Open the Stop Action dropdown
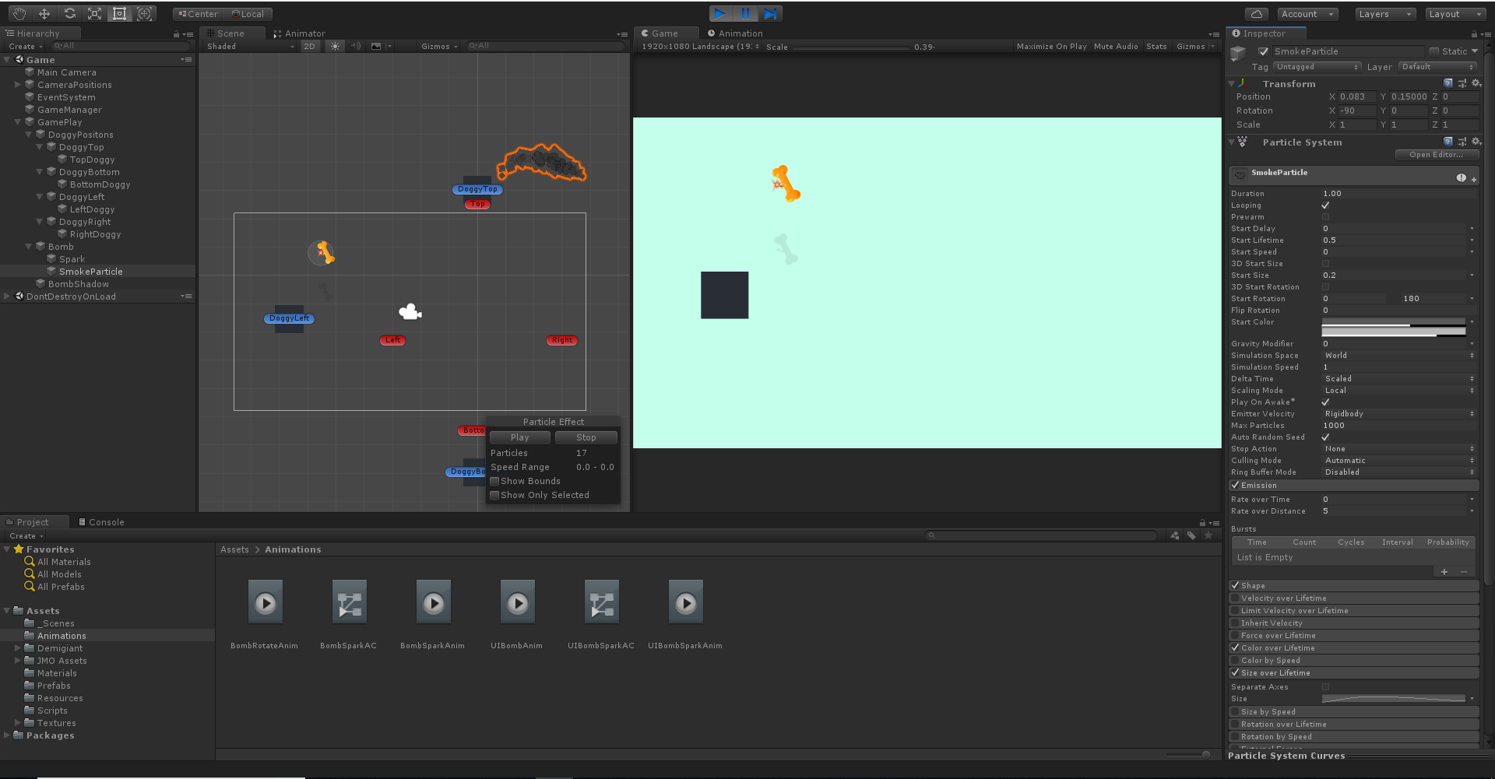Screen dimensions: 1495x779 [1398, 449]
